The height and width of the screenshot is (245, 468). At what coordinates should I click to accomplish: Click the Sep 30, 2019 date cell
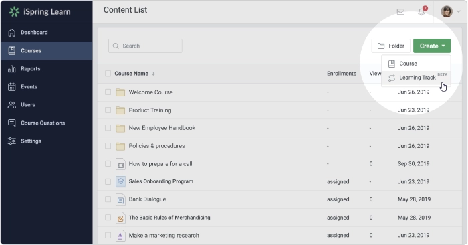[x=413, y=164]
